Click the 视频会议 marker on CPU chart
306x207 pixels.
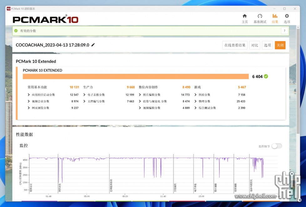tap(31, 188)
